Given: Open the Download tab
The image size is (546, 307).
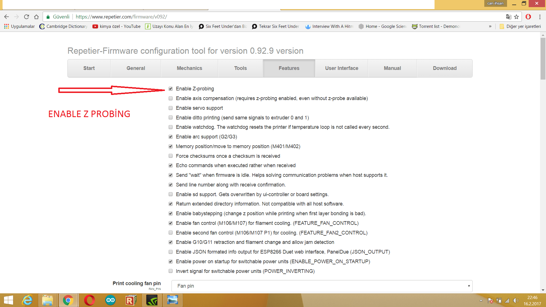Looking at the screenshot, I should [x=444, y=68].
